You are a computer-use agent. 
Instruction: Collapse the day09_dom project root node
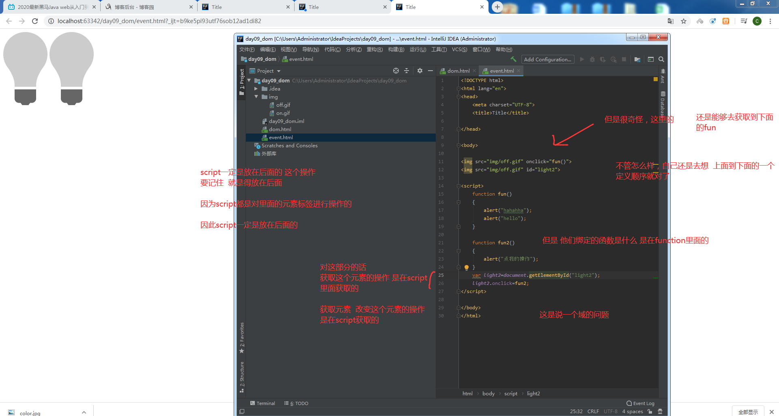(x=249, y=80)
